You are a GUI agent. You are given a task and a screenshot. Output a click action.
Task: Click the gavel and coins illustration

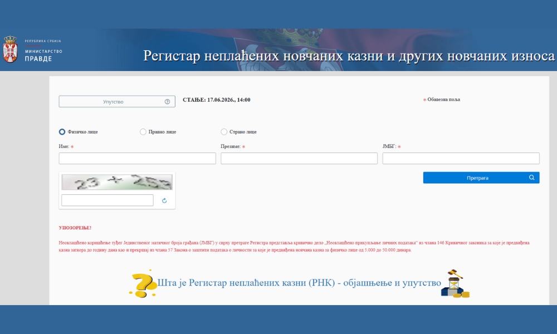point(455,283)
